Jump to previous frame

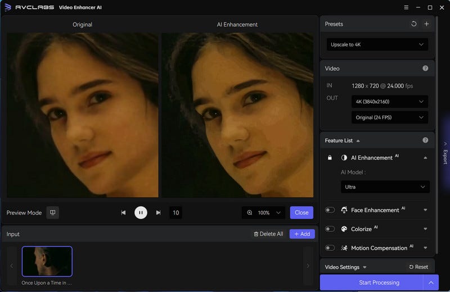click(x=123, y=213)
